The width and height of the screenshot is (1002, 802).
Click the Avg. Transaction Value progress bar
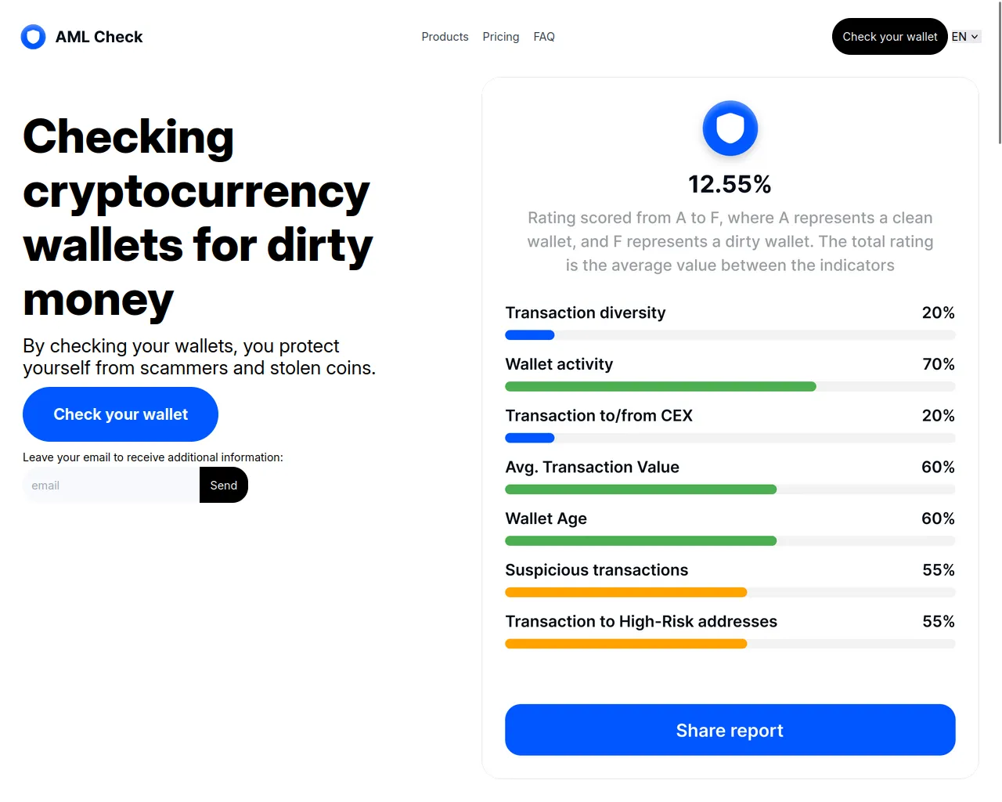(x=730, y=490)
